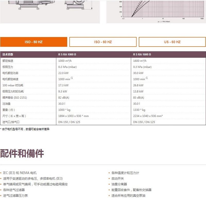This screenshot has width=206, height=206.
Task: Select the 13.8 kW value
Action: click(x=138, y=91)
